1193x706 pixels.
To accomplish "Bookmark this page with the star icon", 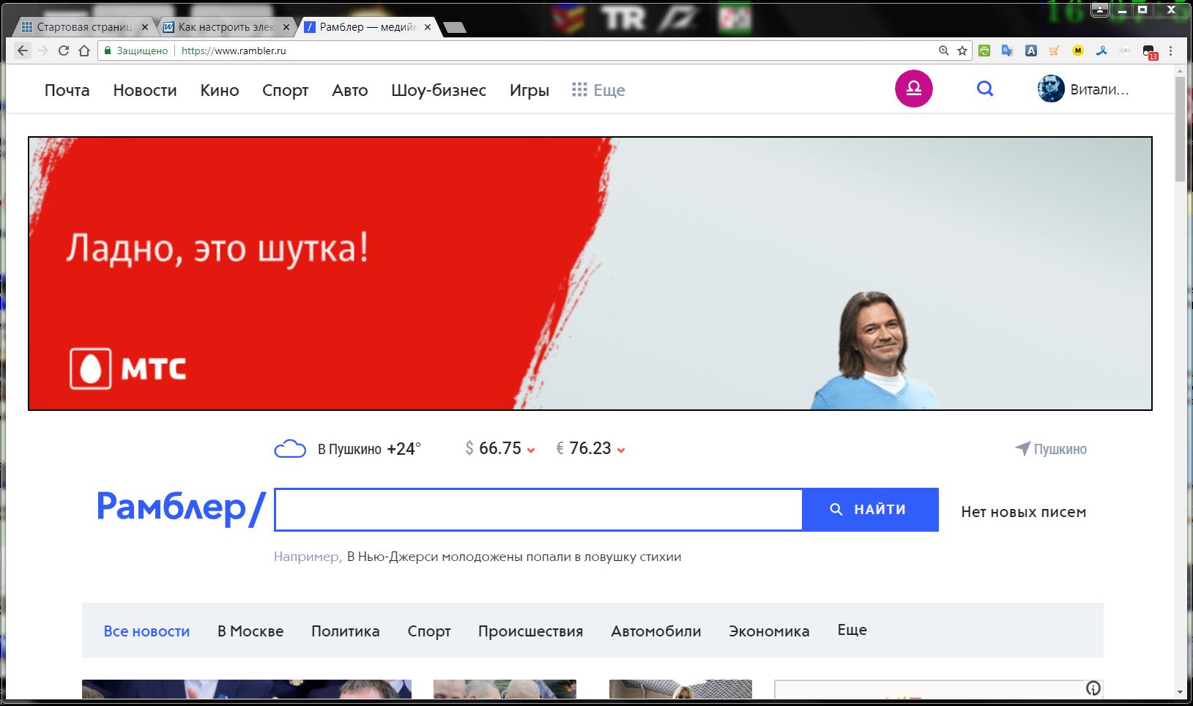I will pos(962,51).
